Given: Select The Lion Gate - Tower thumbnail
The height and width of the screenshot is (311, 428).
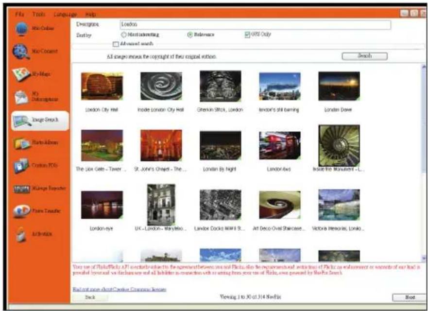Looking at the screenshot, I should [x=102, y=145].
